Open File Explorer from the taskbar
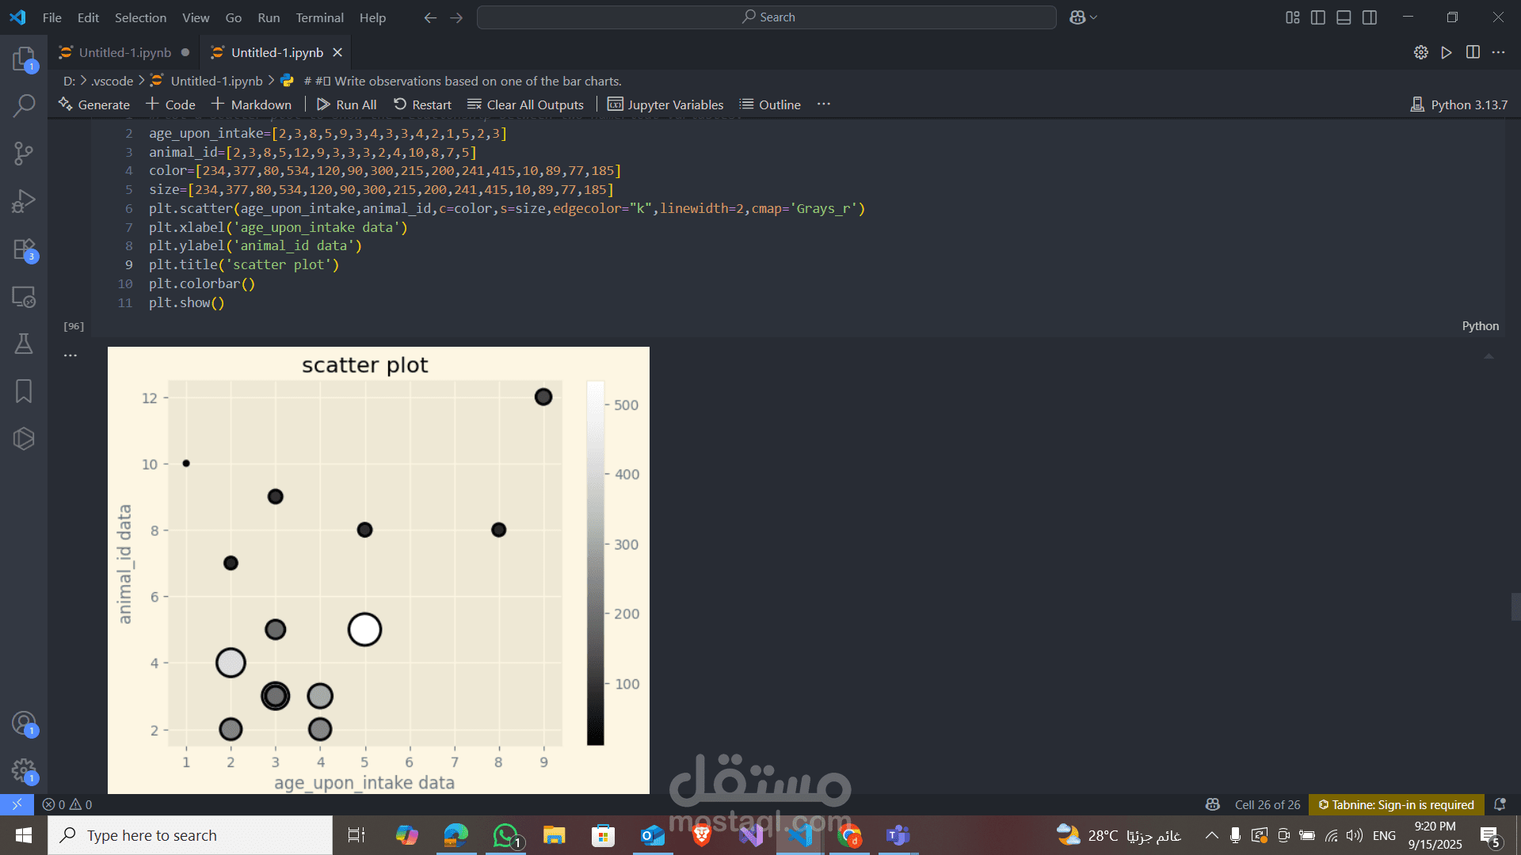The height and width of the screenshot is (855, 1521). (555, 835)
